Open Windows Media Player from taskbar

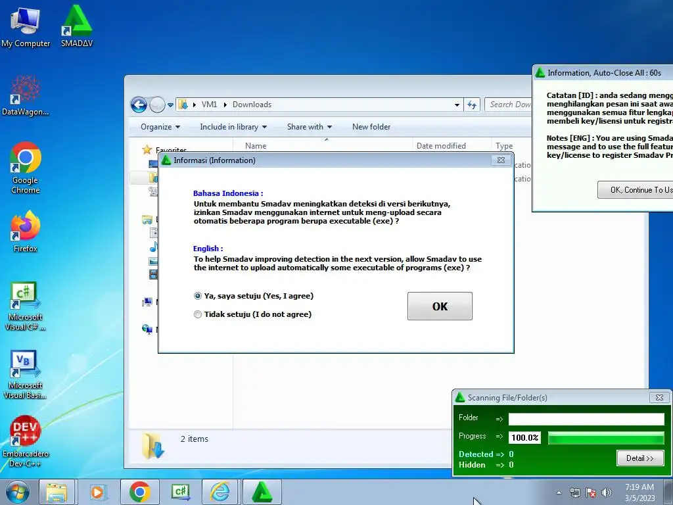98,492
